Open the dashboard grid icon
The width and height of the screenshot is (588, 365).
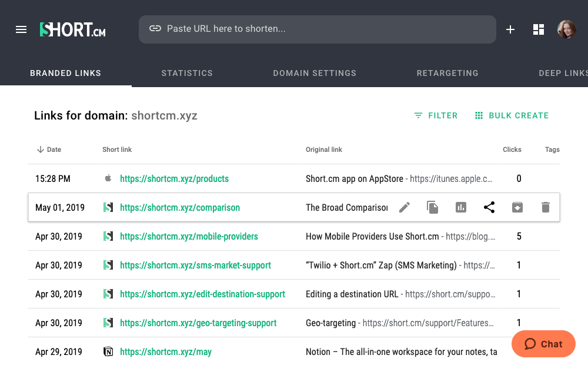[539, 29]
